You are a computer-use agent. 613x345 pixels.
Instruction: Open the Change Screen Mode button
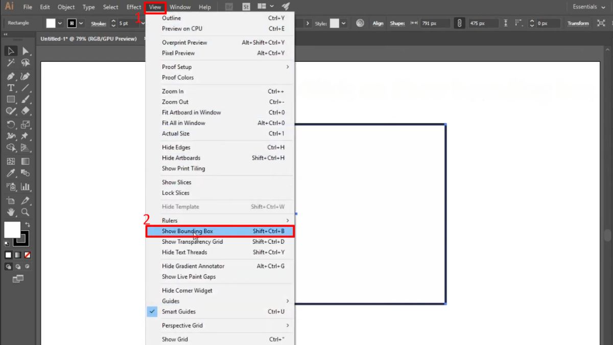18,279
